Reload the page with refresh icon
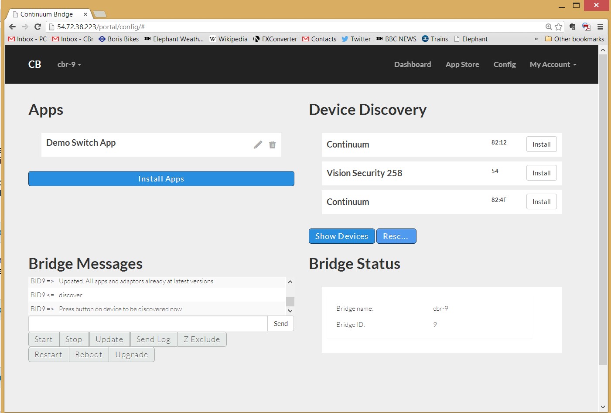The image size is (611, 413). coord(38,27)
